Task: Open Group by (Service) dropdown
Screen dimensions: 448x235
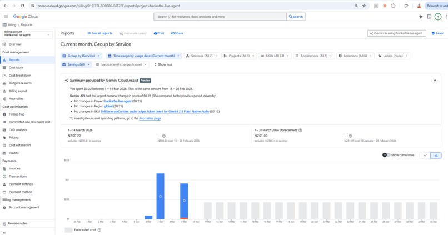Action: [81, 56]
